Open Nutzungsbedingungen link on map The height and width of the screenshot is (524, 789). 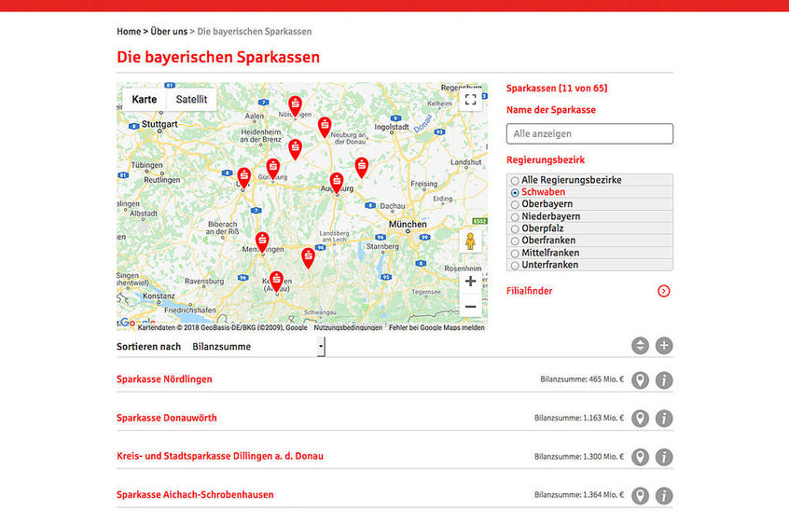point(348,327)
